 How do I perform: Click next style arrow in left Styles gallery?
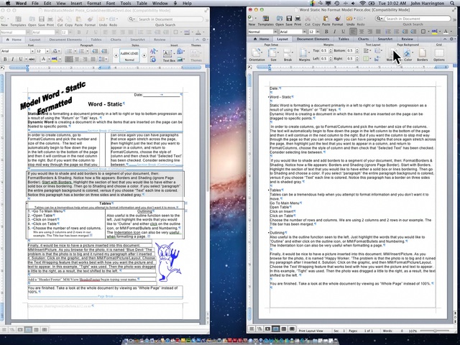tap(144, 55)
